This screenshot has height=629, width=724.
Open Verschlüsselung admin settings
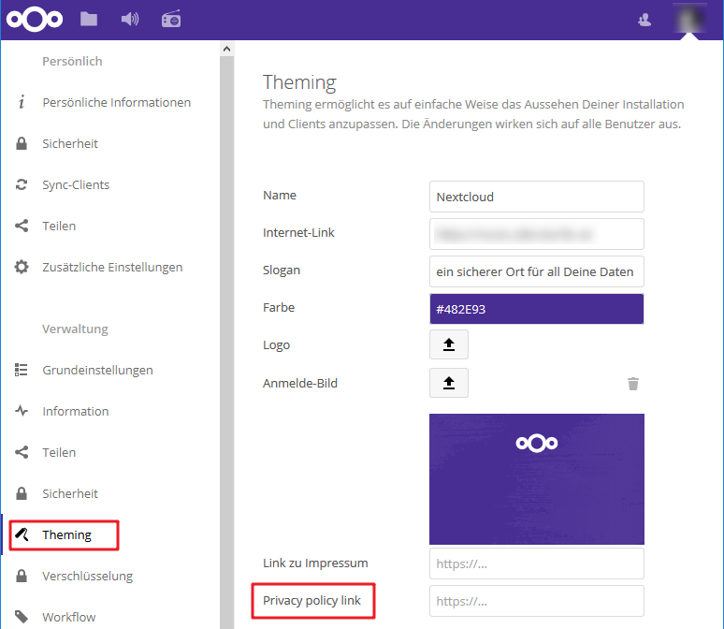(x=87, y=576)
